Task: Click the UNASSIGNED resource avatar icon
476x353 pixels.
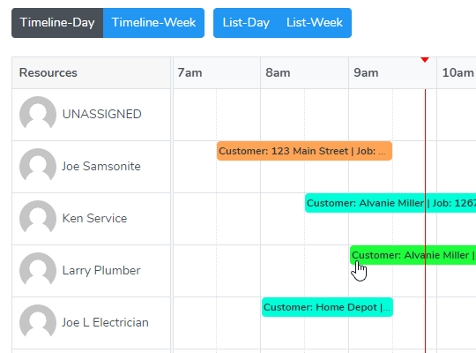Action: click(38, 115)
